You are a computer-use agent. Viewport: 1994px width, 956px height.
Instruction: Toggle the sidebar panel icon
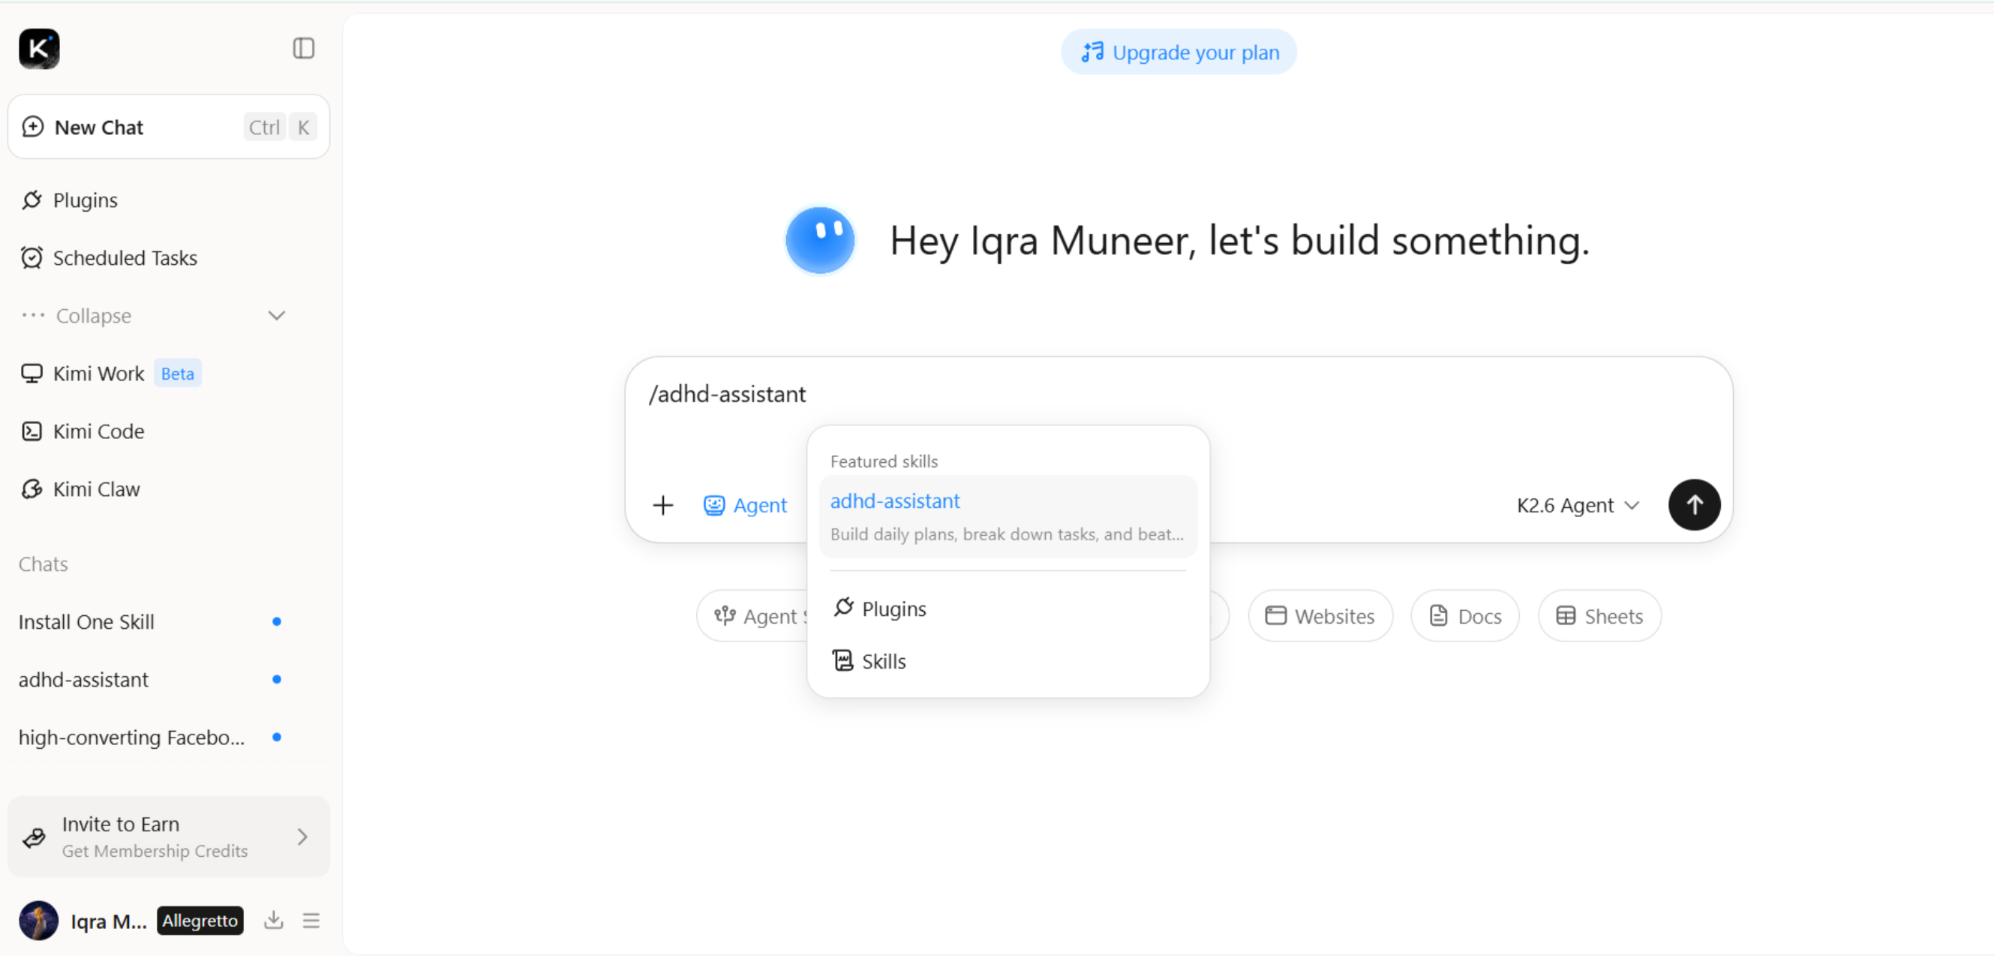pyautogui.click(x=303, y=49)
